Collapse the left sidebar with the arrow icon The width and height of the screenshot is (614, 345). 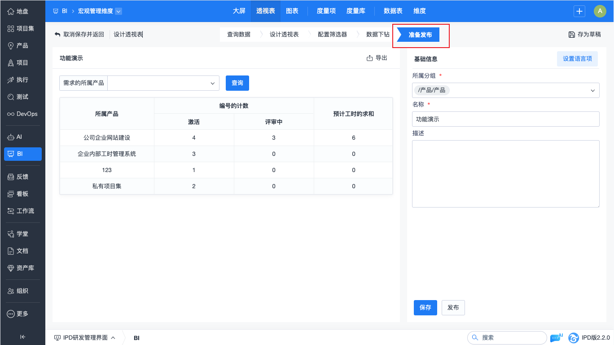click(22, 337)
